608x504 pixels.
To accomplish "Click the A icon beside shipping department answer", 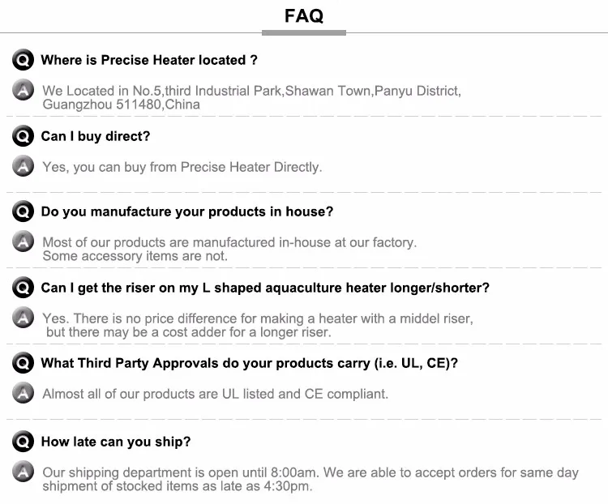I will 23,472.
